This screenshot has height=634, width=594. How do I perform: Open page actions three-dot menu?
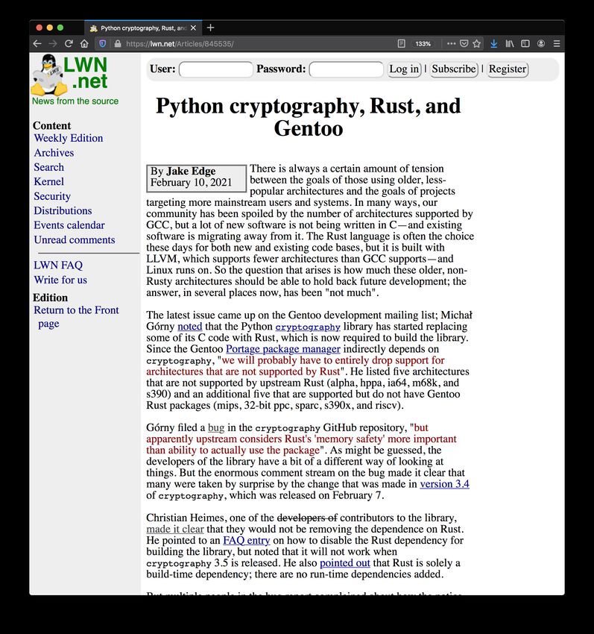[x=451, y=44]
